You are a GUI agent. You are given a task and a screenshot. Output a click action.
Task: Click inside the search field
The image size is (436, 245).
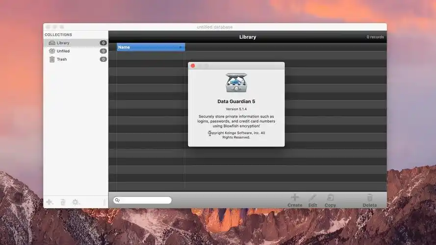146,200
